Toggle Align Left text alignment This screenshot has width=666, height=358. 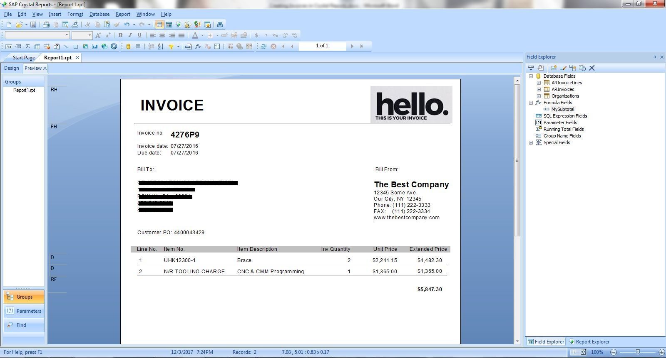153,35
